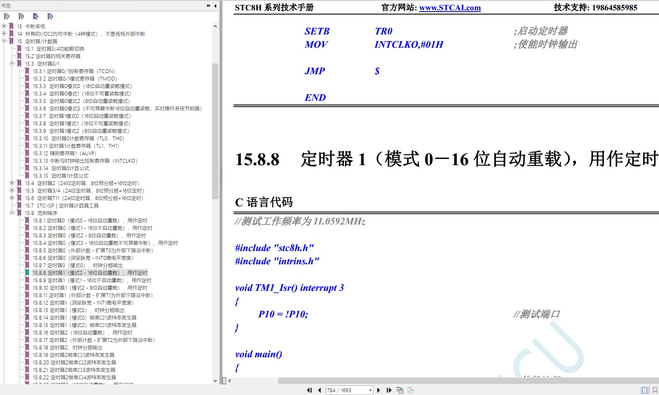Click the bookmark with blue arrow icon
Screen dimensions: 659x395
tap(36, 17)
